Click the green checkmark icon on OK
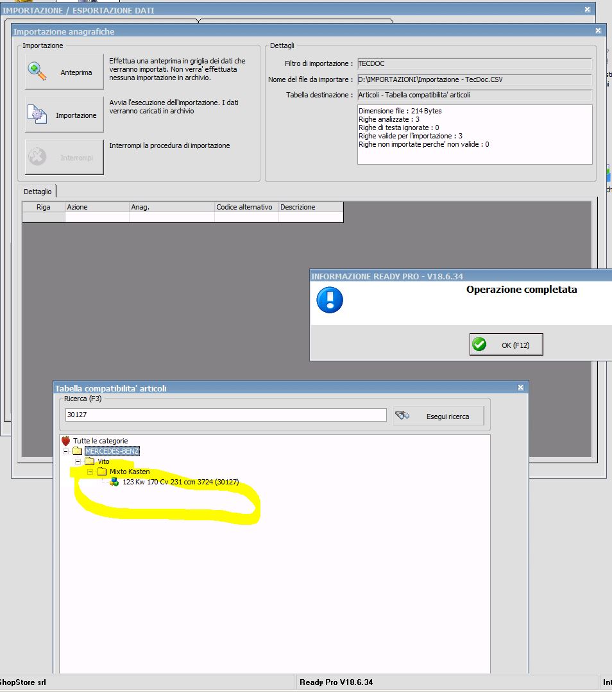Screen dimensions: 612x692 479,344
